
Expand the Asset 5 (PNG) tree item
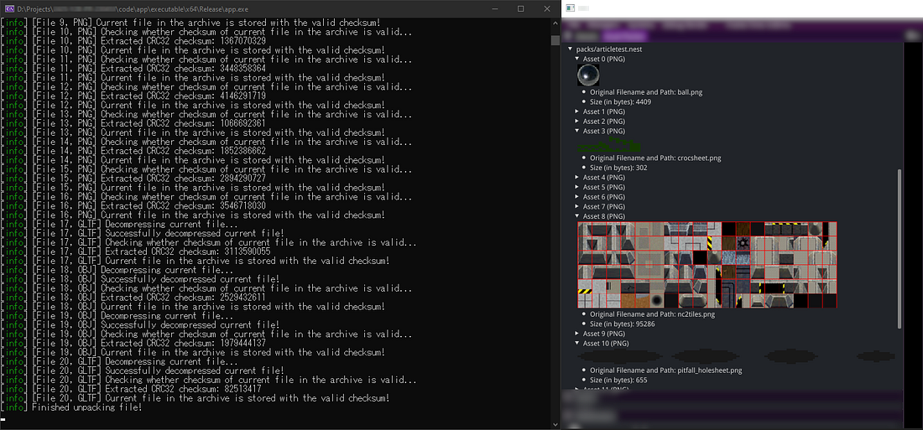pos(577,187)
